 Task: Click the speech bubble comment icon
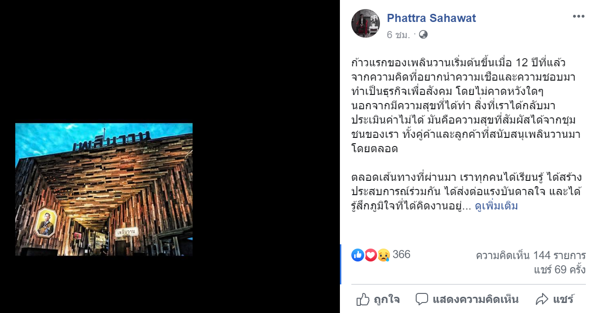(x=422, y=300)
